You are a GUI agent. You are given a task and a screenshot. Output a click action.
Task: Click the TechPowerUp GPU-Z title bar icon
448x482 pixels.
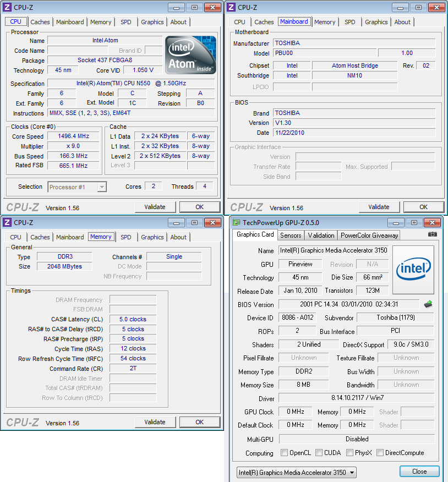(x=236, y=223)
